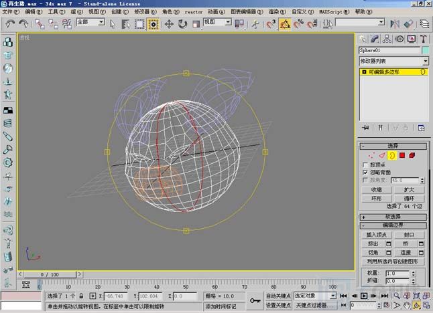433x313 pixels.
Task: Open the Layer Manager icon
Action: click(x=424, y=24)
